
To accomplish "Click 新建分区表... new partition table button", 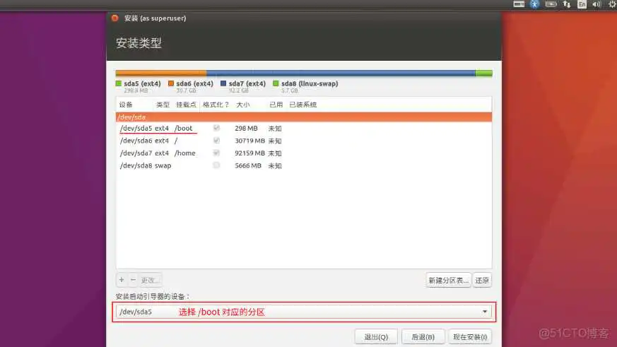I will click(448, 280).
